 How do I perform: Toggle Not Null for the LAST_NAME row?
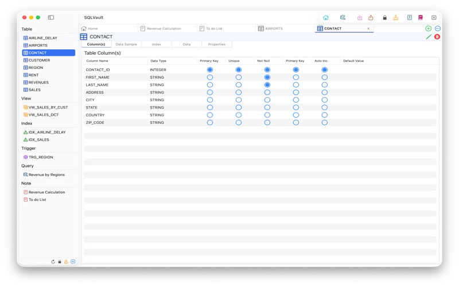pos(267,85)
